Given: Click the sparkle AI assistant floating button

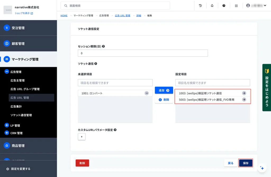Looking at the screenshot, I should click(262, 168).
